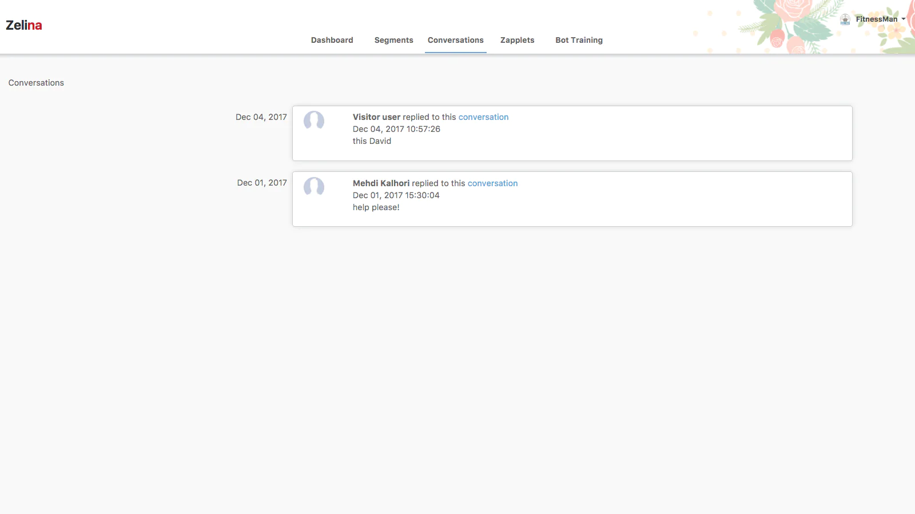
Task: Click the Zelina logo
Action: (24, 25)
